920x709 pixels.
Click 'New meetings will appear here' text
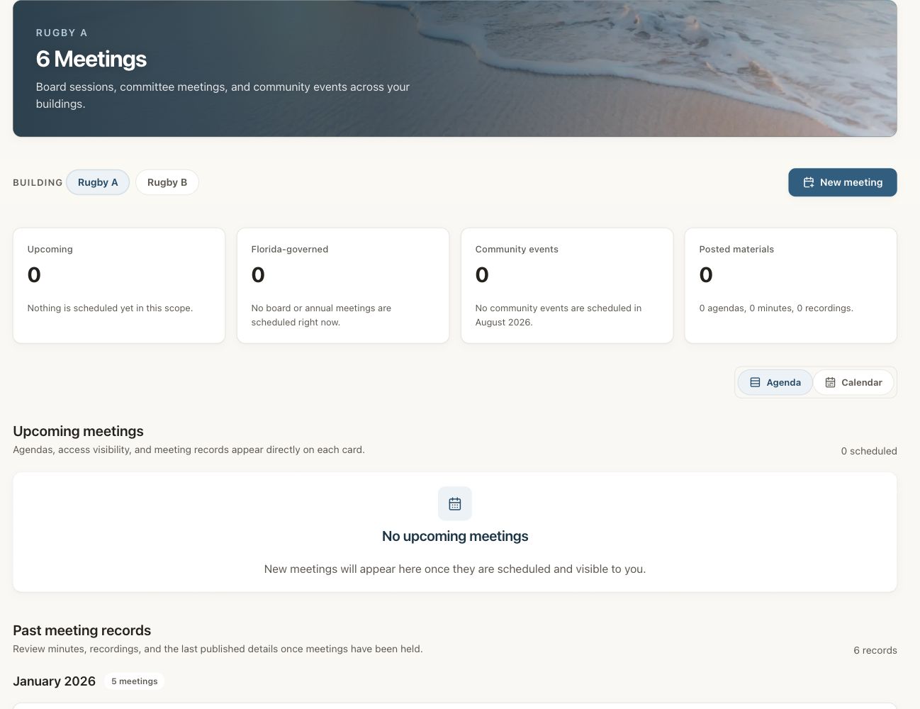click(x=455, y=569)
